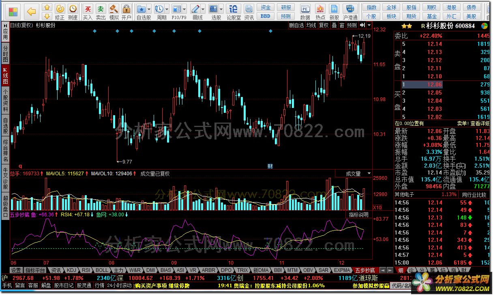Screen dimensions: 493x295
Task: Select the BOLL indicator tab
Action: (x=102, y=270)
